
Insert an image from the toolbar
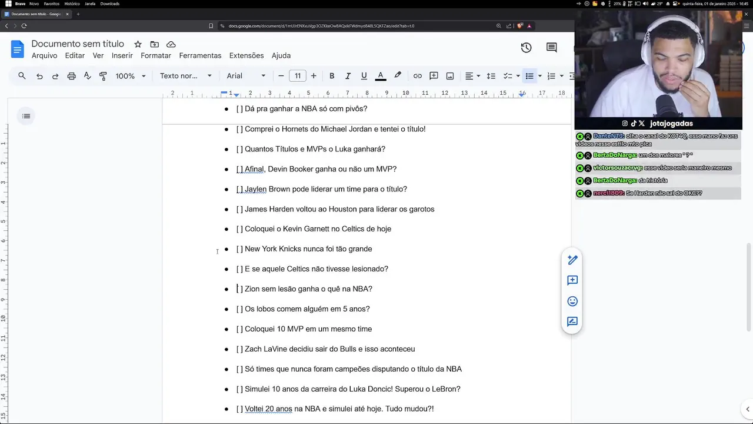[x=450, y=76]
